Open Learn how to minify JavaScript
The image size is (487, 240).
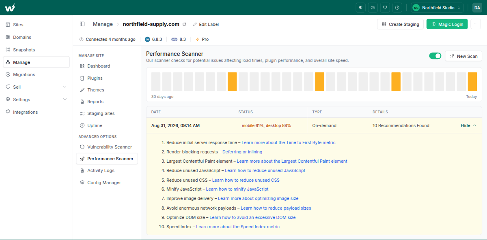coord(237,189)
